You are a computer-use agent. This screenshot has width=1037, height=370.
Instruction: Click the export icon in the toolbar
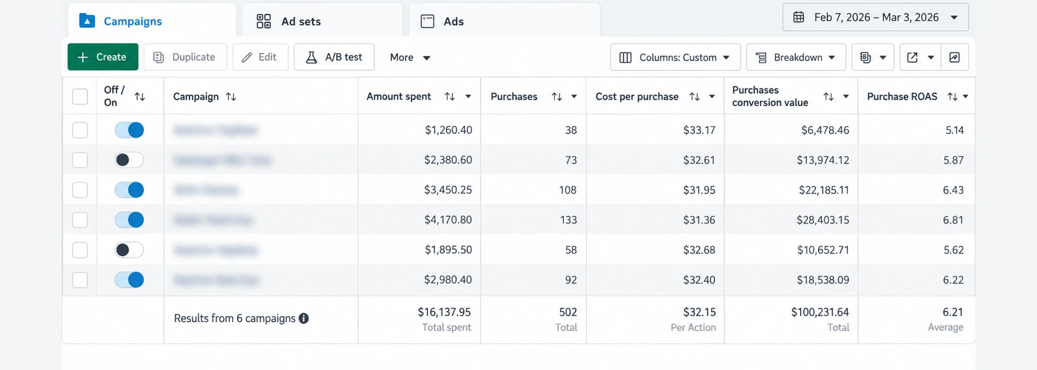tap(912, 57)
